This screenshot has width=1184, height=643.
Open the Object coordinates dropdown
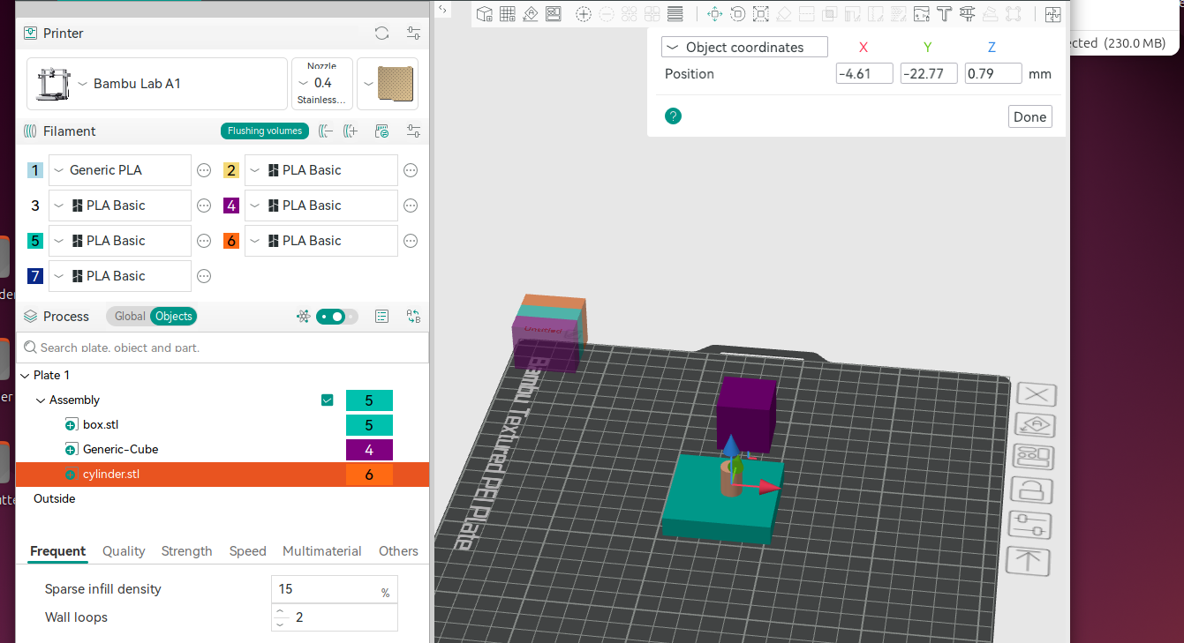(744, 48)
